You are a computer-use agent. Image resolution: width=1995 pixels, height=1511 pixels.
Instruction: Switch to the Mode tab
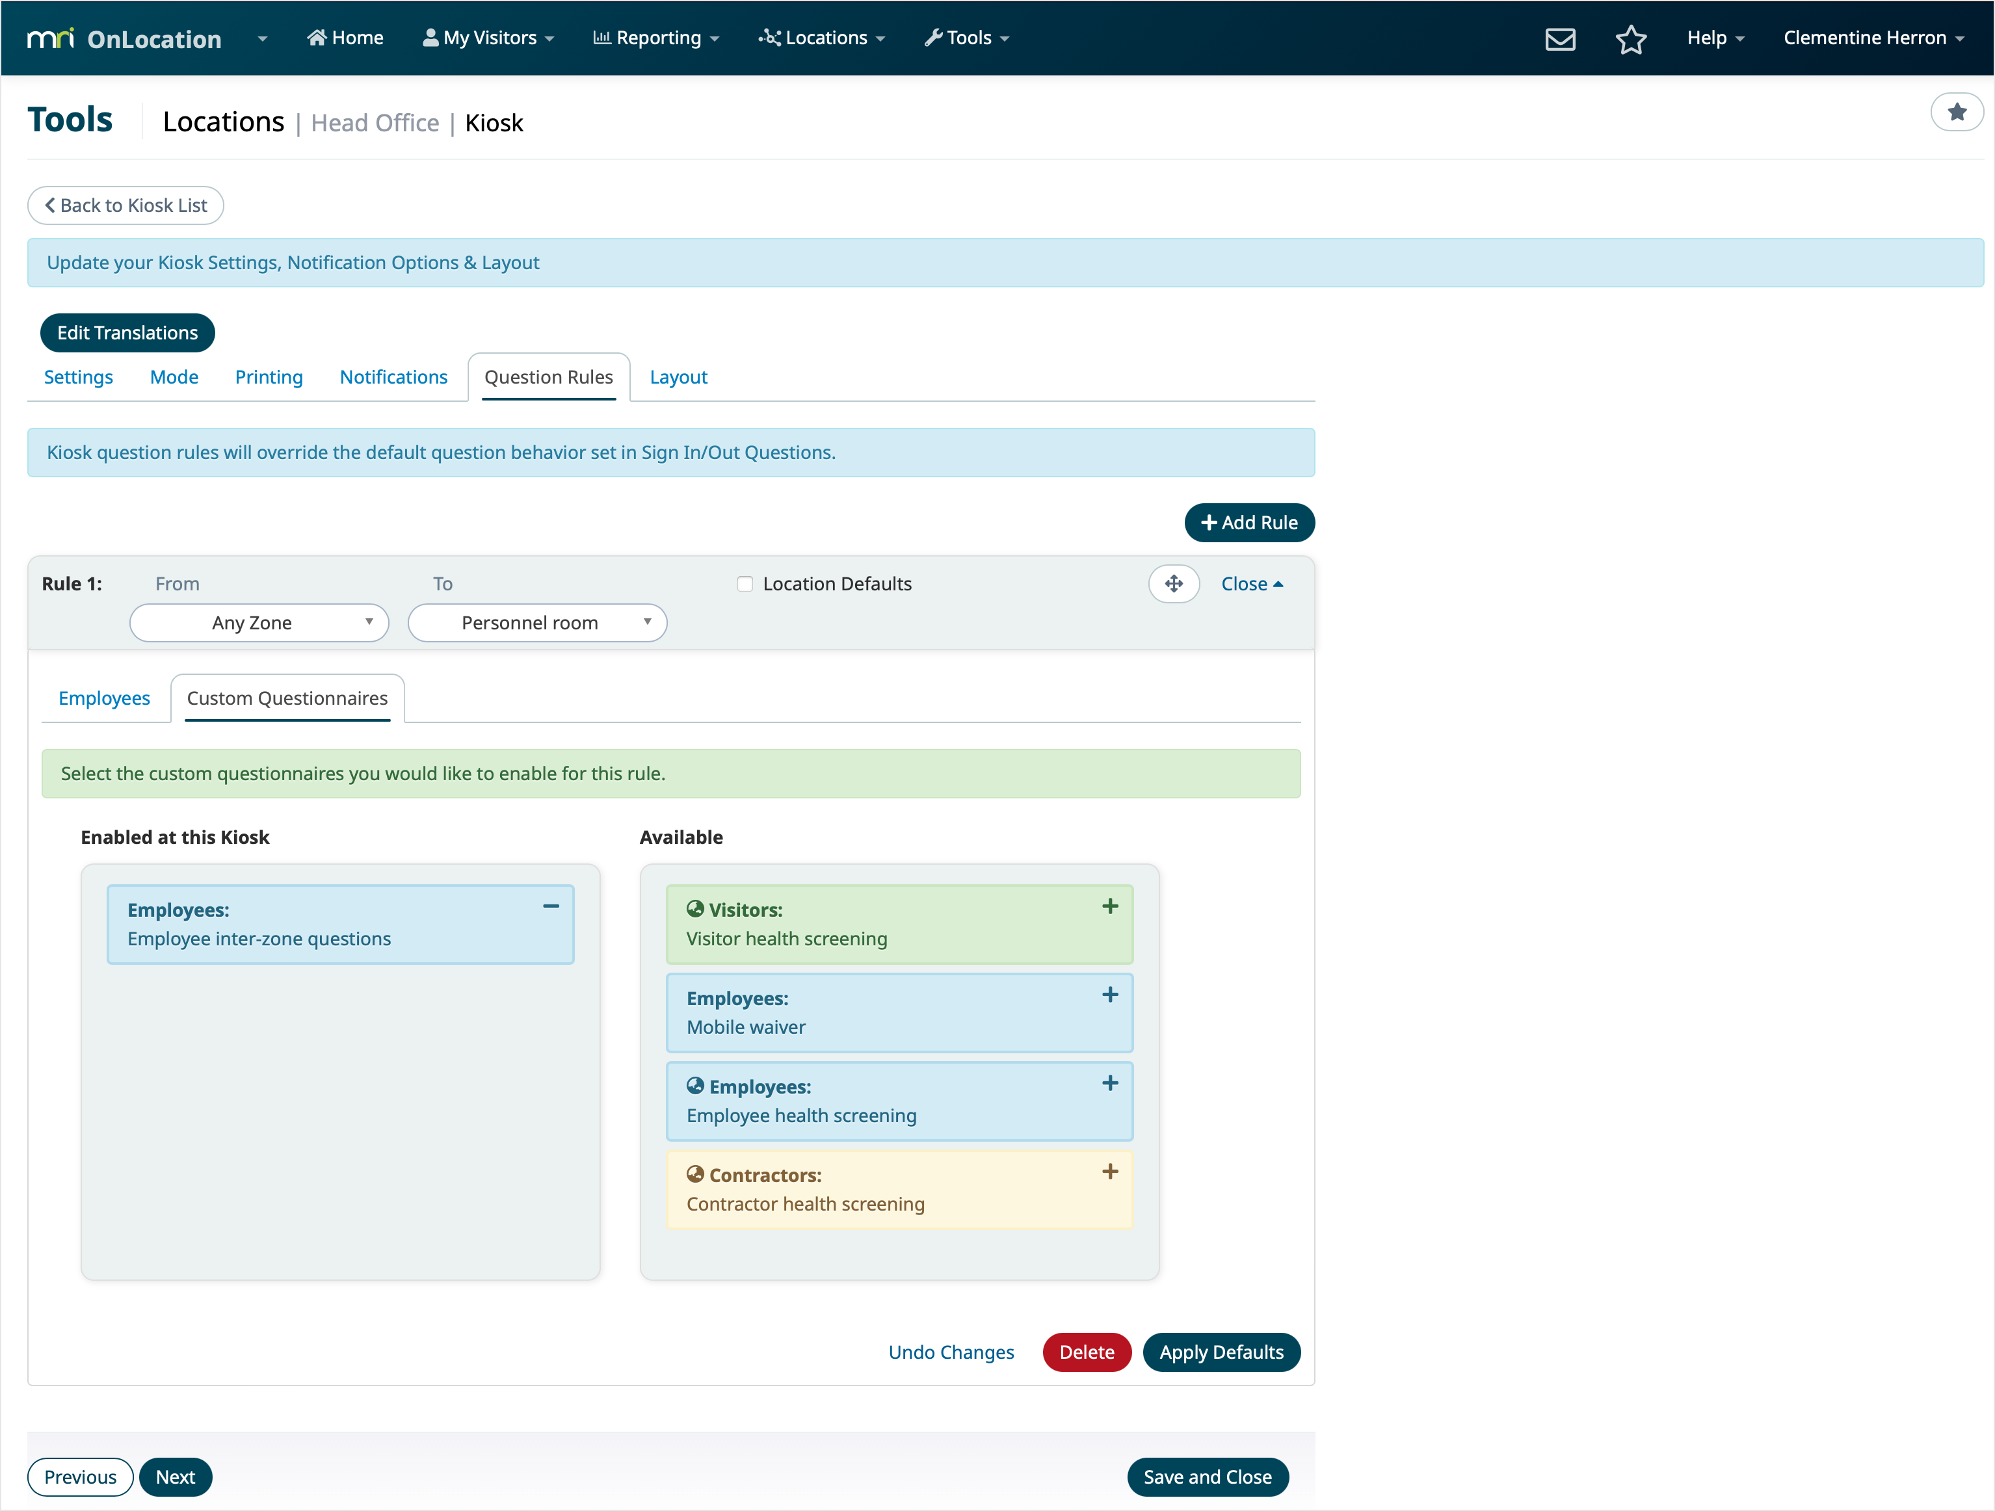[x=174, y=377]
